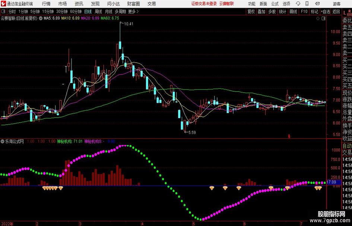Open the 资讯 news menu
Image resolution: width=352 pixels, height=226 pixels.
pyautogui.click(x=79, y=4)
